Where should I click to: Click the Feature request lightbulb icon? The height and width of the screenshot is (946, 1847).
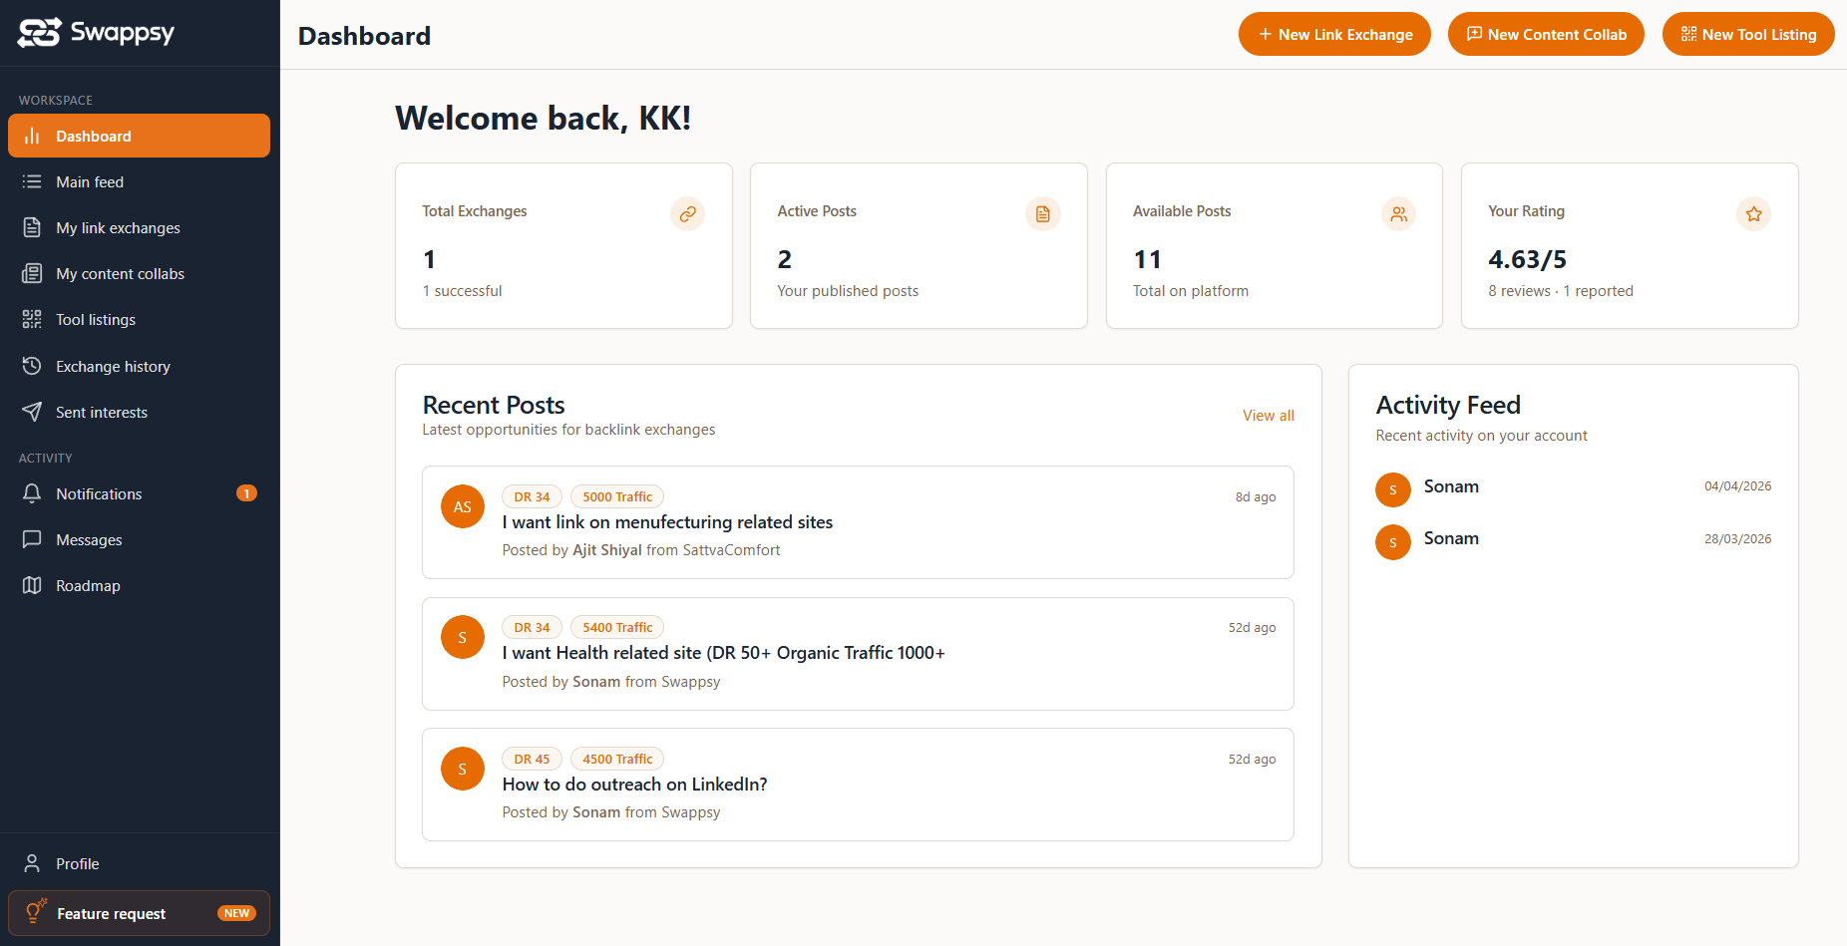pos(36,911)
